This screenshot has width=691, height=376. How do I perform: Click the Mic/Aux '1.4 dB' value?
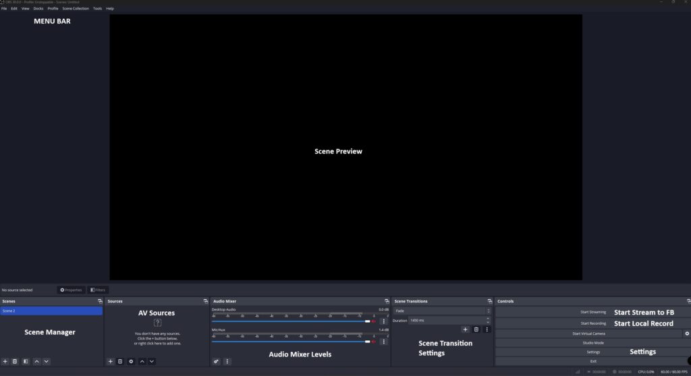click(x=383, y=330)
